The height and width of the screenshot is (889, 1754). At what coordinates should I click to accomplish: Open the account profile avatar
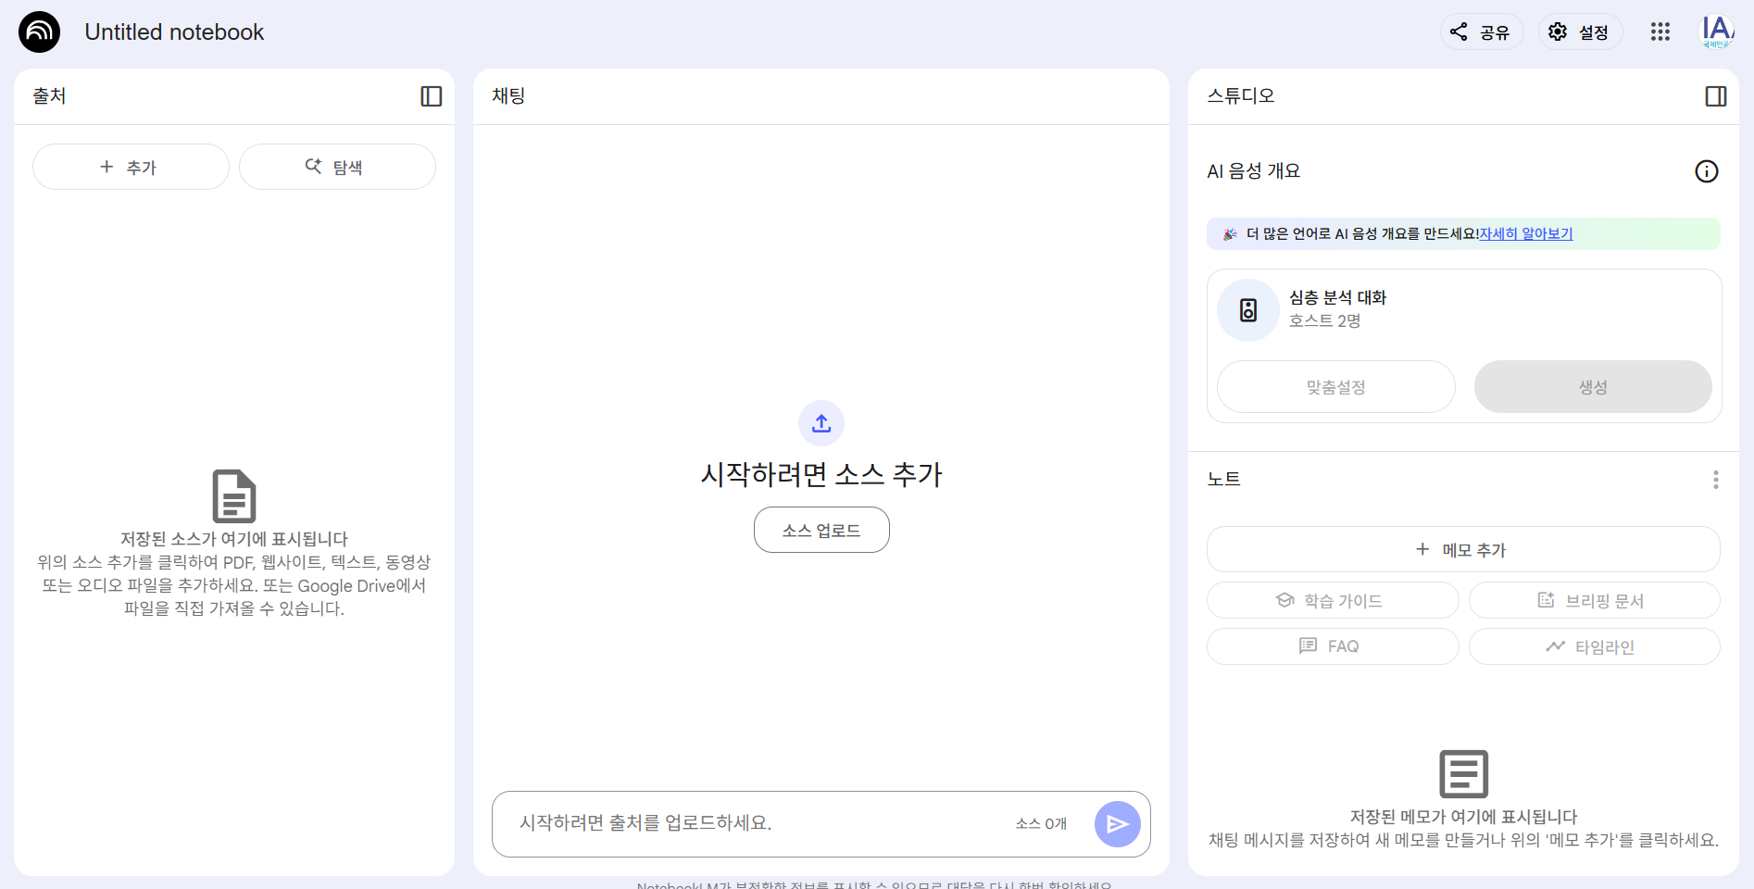click(1716, 32)
